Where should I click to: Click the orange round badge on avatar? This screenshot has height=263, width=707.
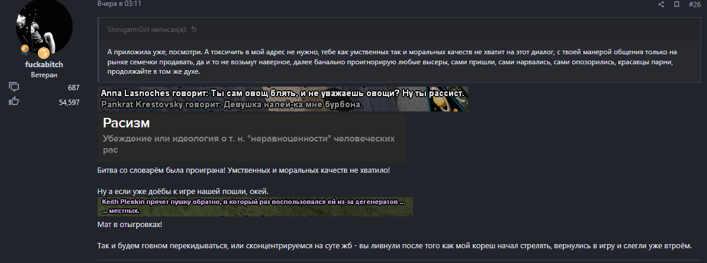(x=43, y=53)
